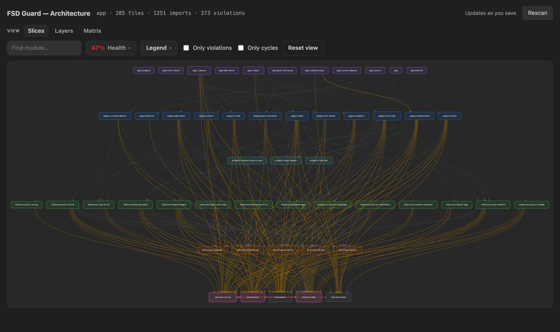Click the features/home-widget node

coord(174,205)
